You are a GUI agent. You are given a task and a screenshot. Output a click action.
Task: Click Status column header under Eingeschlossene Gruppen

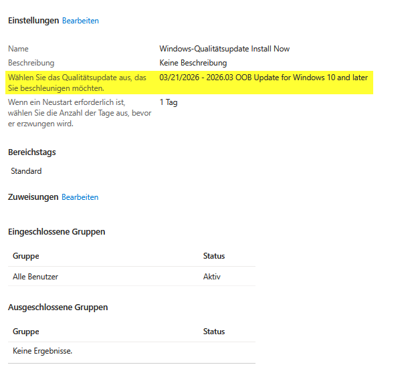[214, 256]
